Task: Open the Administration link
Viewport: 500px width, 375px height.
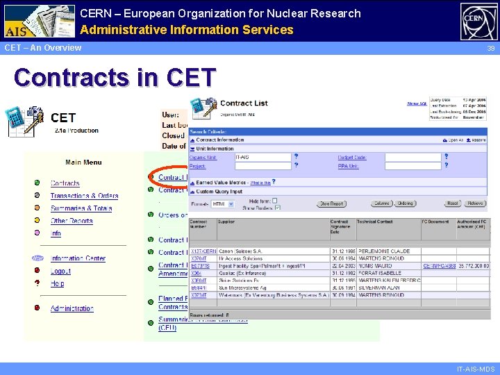Action: [72, 308]
